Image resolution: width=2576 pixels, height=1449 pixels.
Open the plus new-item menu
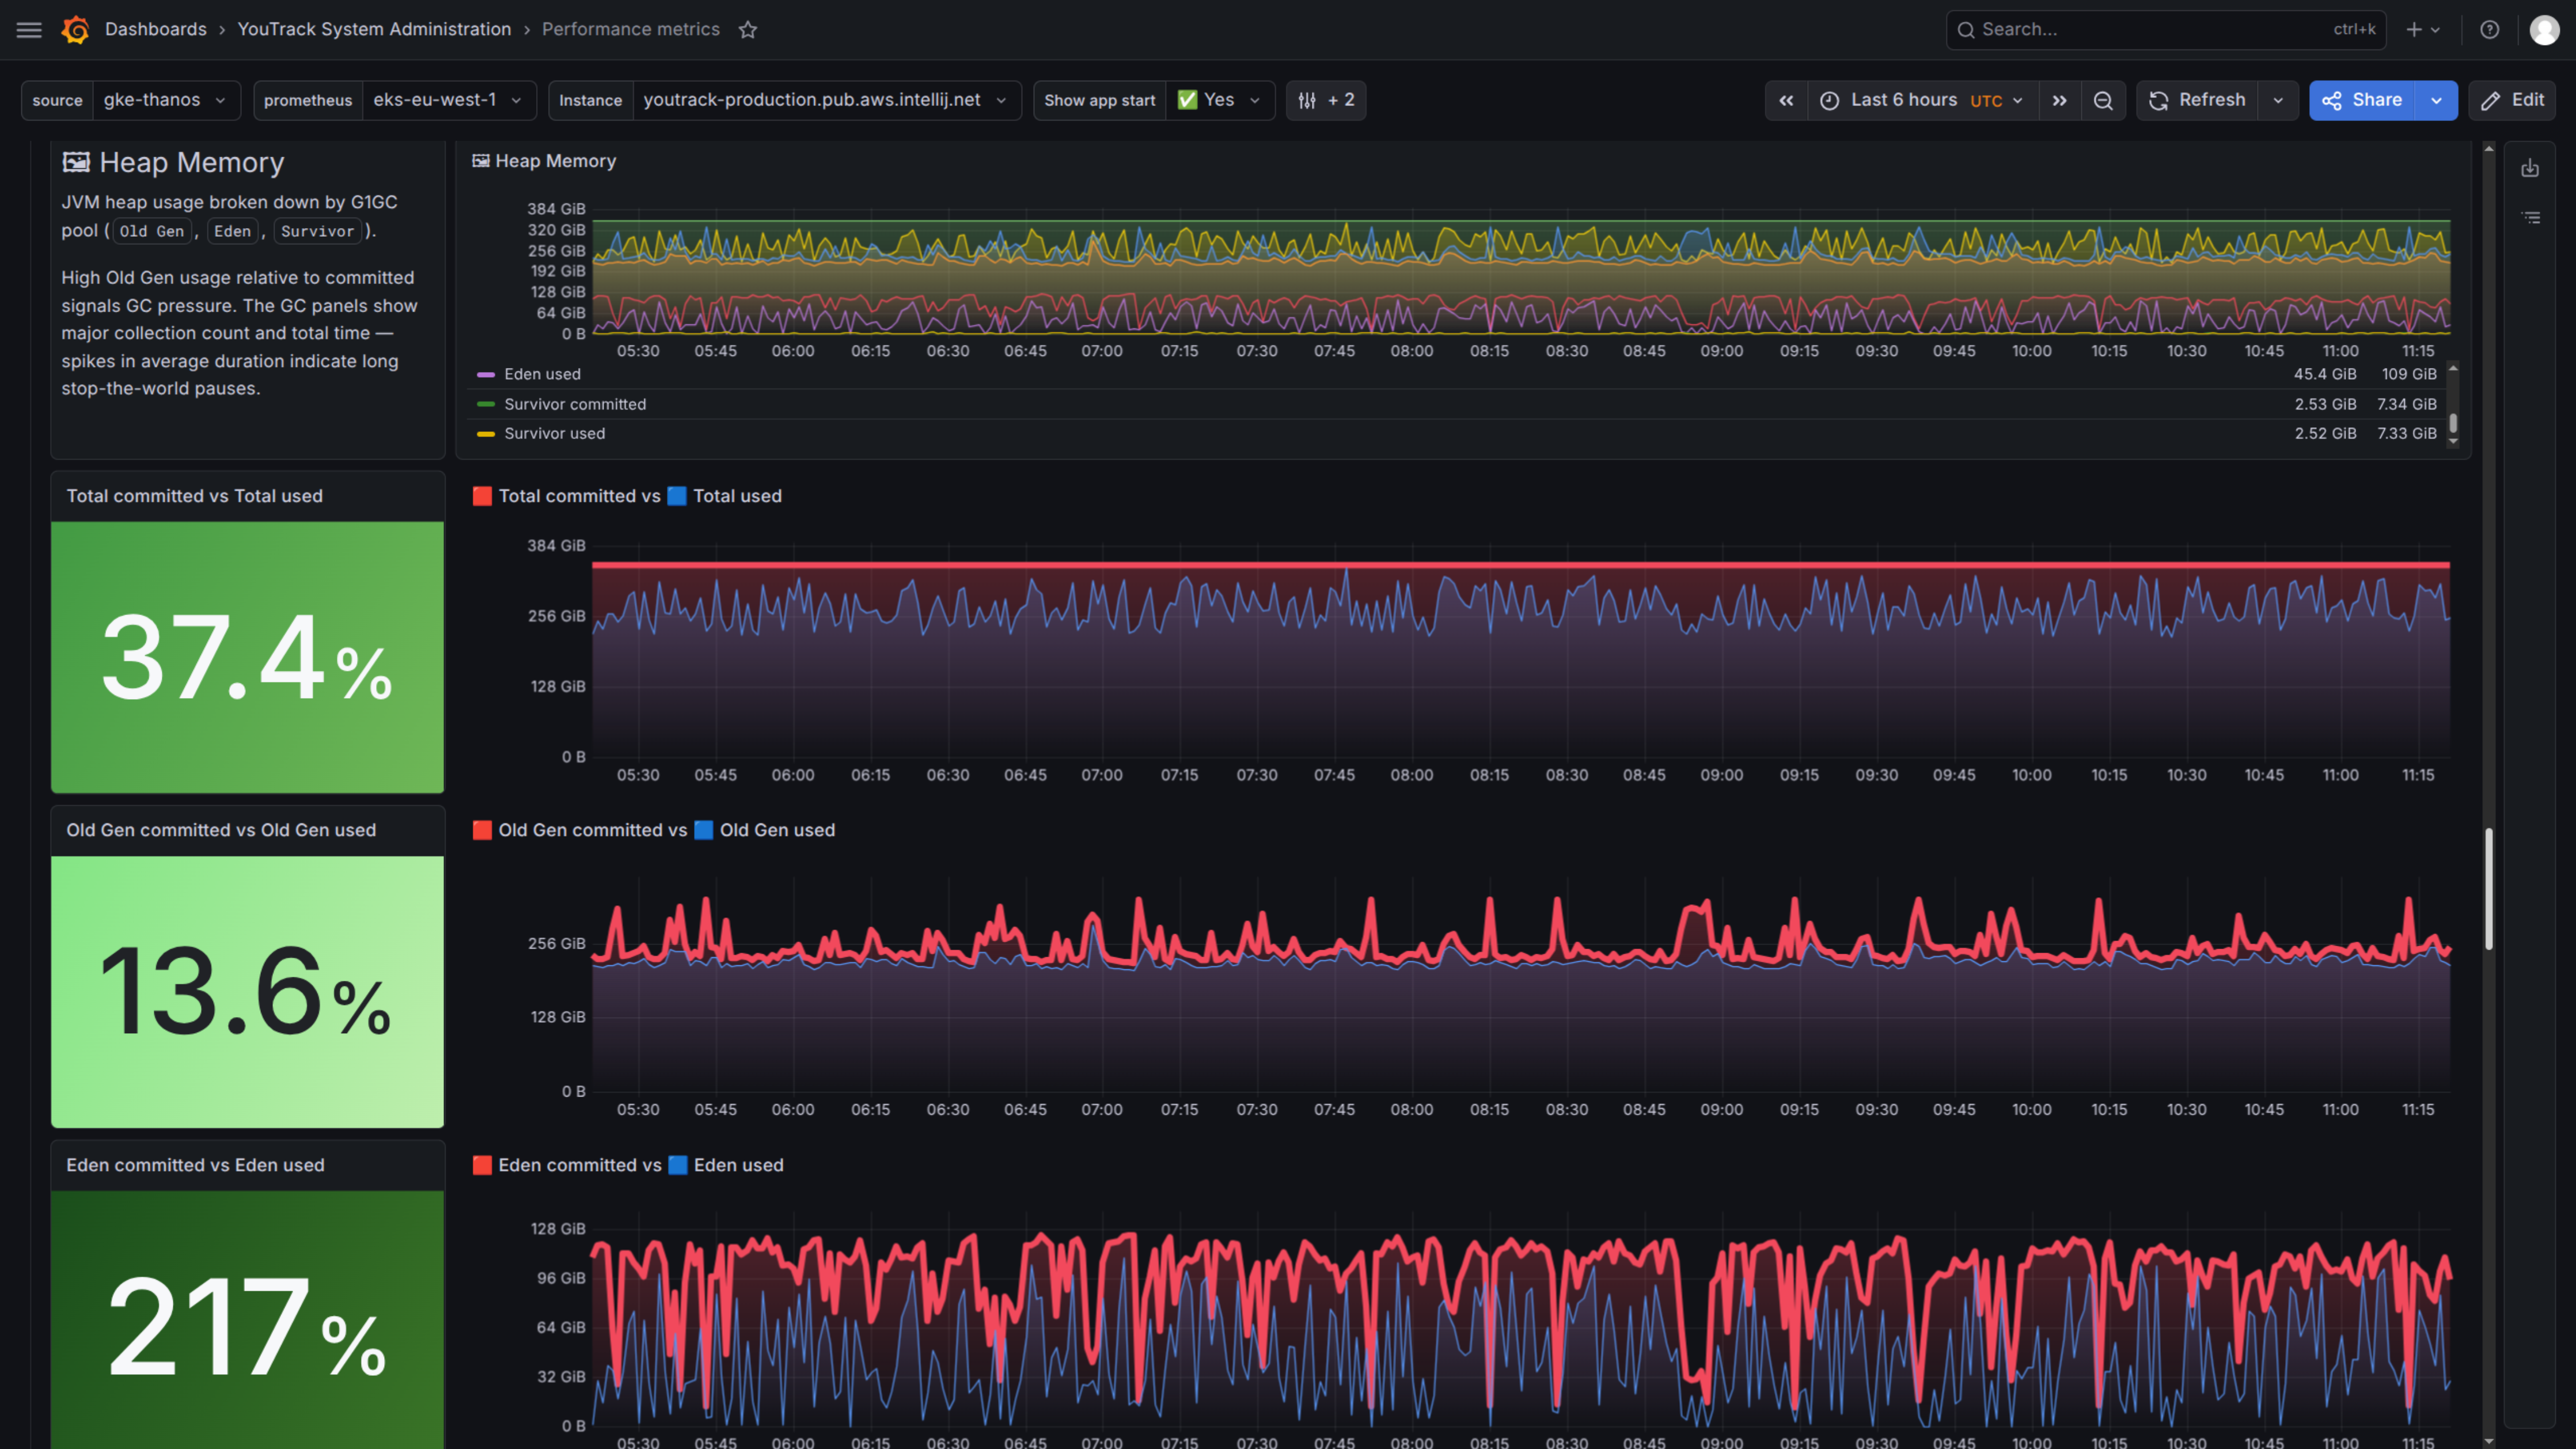pos(2423,30)
